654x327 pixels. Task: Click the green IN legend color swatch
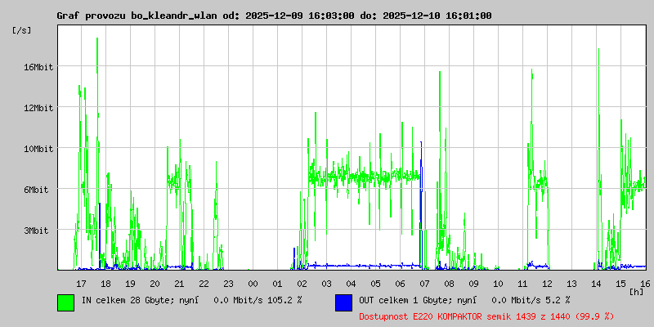[66, 302]
